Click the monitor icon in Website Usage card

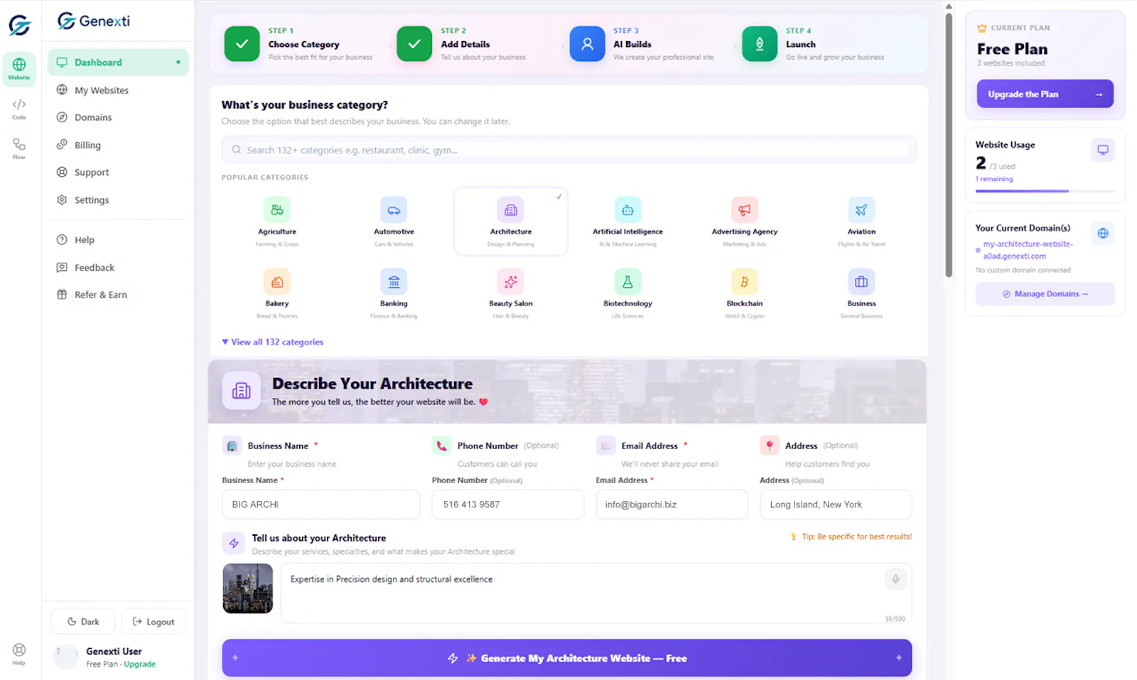pyautogui.click(x=1103, y=150)
